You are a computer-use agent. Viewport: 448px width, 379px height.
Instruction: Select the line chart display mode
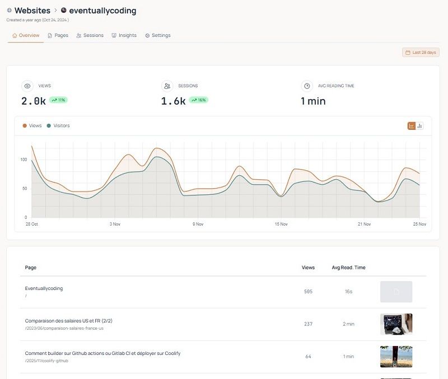tap(412, 125)
